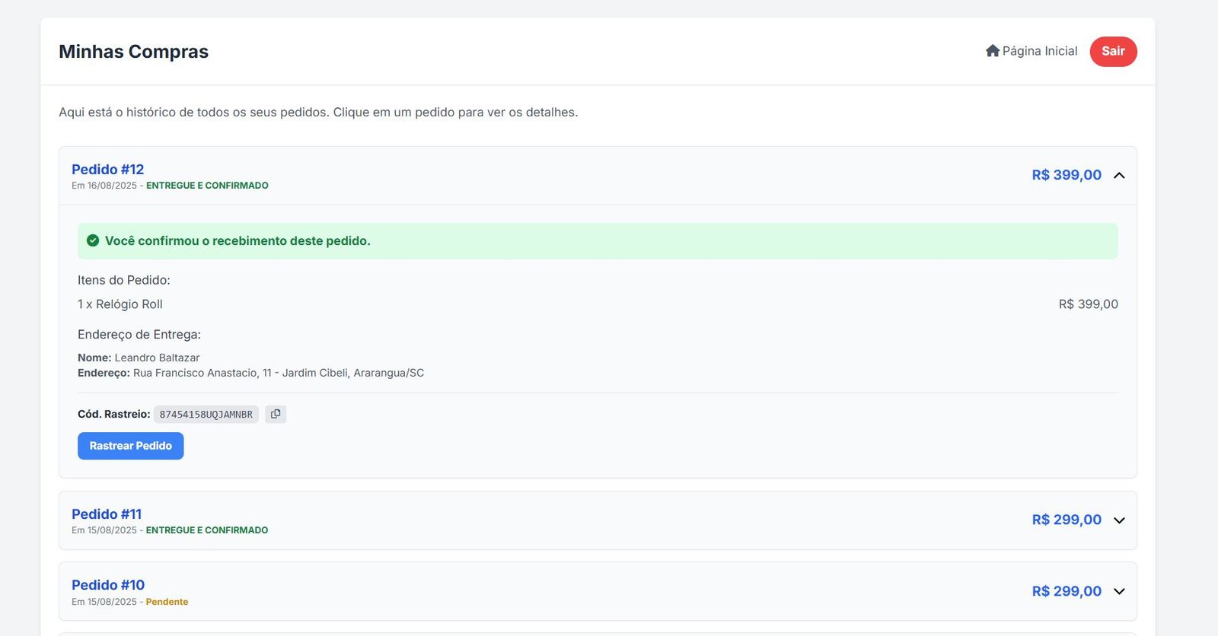Click the R$ 399,00 total of Pedido #12
The width and height of the screenshot is (1218, 636).
1066,175
